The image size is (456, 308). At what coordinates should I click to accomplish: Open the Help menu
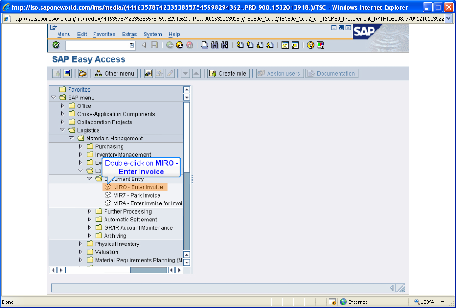pyautogui.click(x=174, y=34)
